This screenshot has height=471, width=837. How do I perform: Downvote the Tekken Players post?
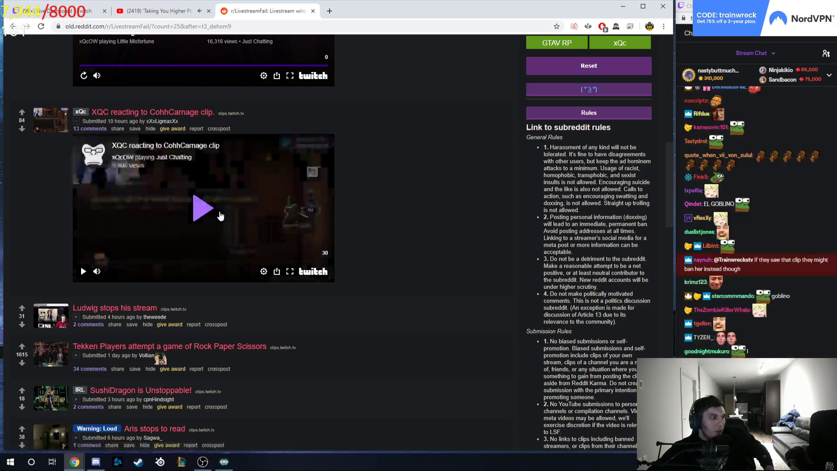(x=22, y=363)
